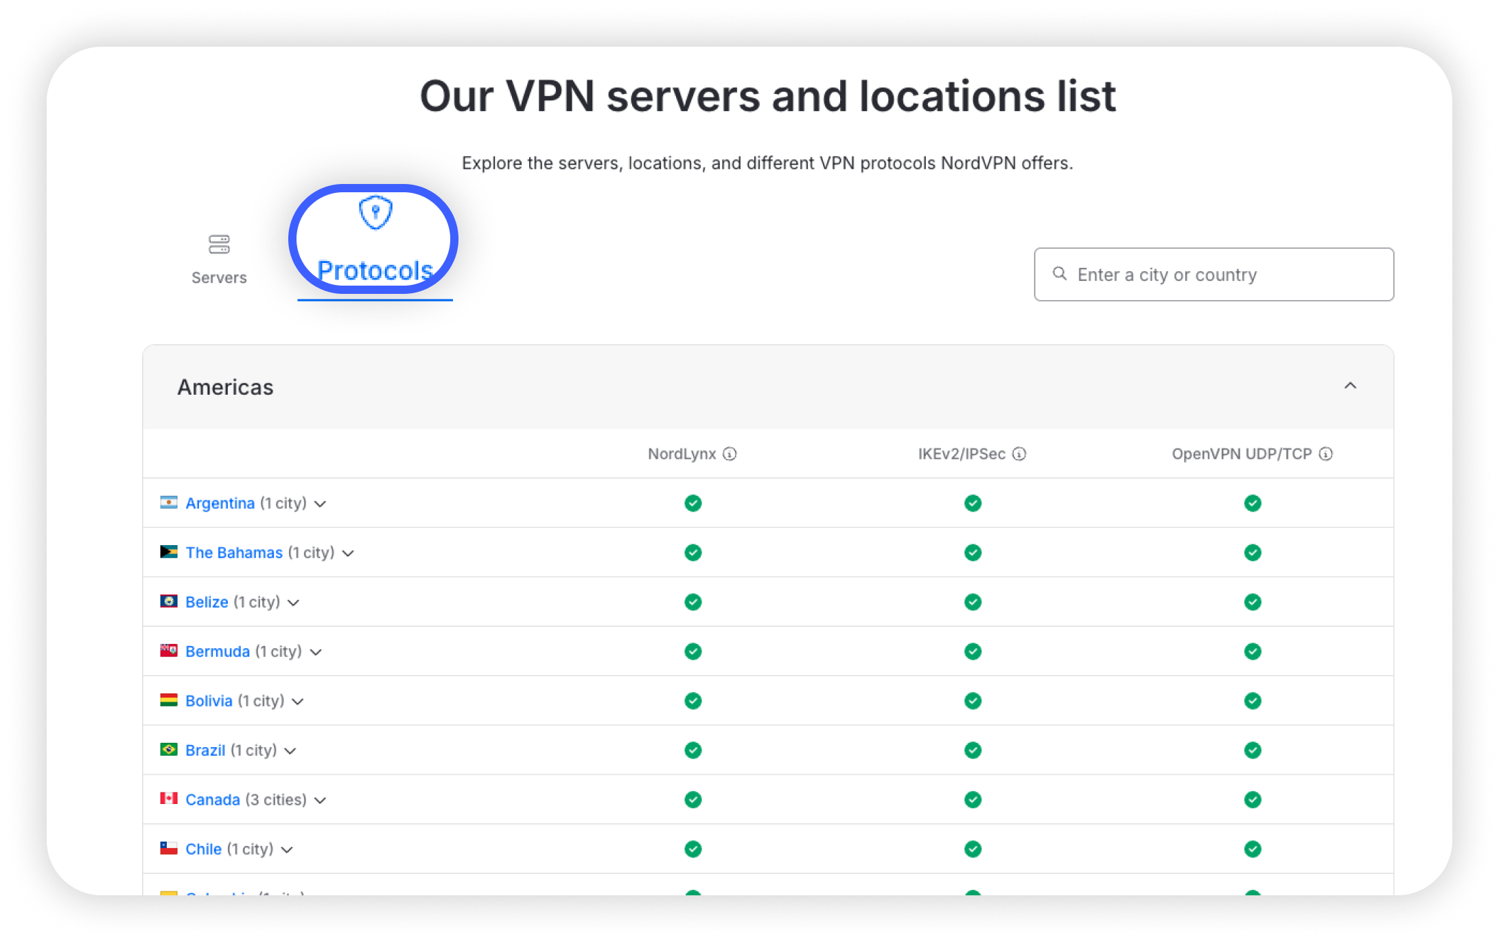Viewport: 1499px width, 942px height.
Task: Open the Belize country link
Action: 207,602
